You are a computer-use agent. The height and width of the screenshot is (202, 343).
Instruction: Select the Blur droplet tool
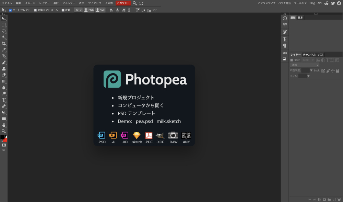click(x=4, y=87)
